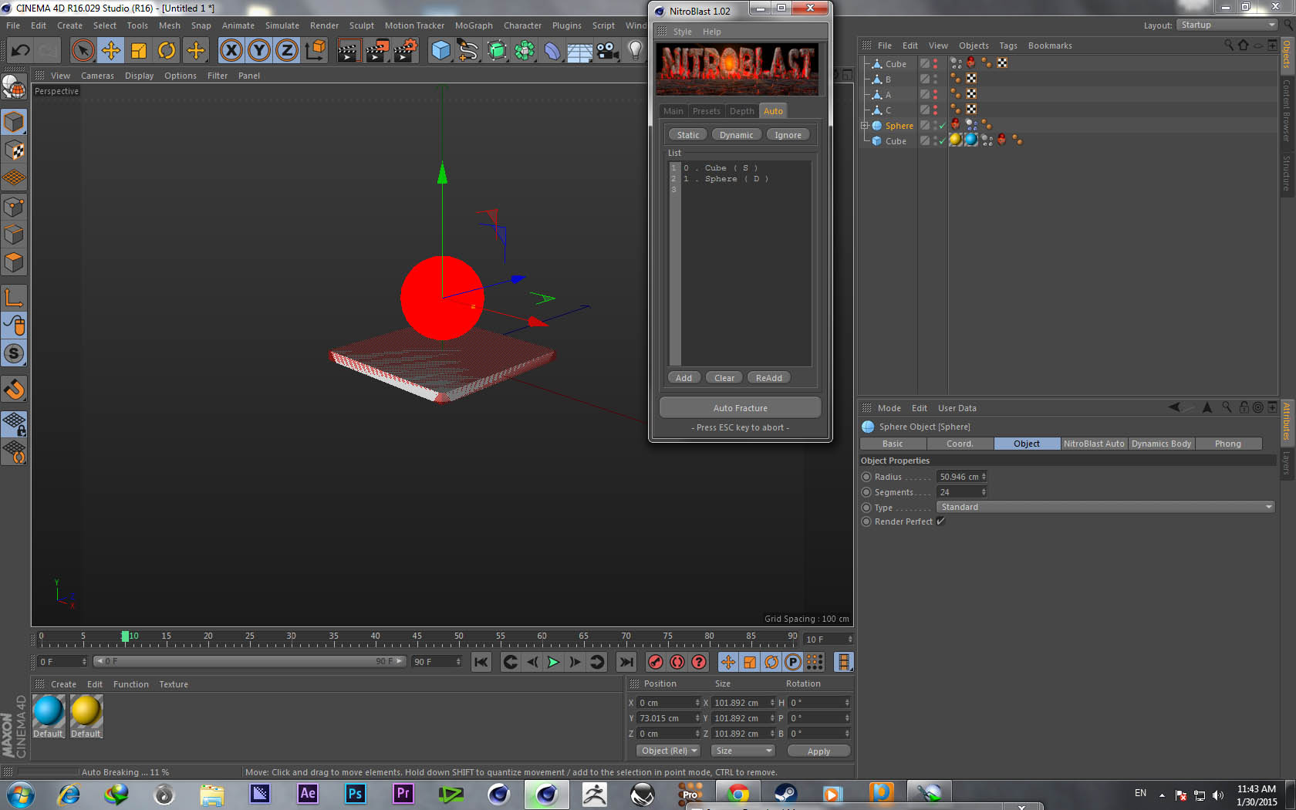This screenshot has width=1296, height=810.
Task: Expand the Sphere object in Object Manager
Action: coord(865,126)
